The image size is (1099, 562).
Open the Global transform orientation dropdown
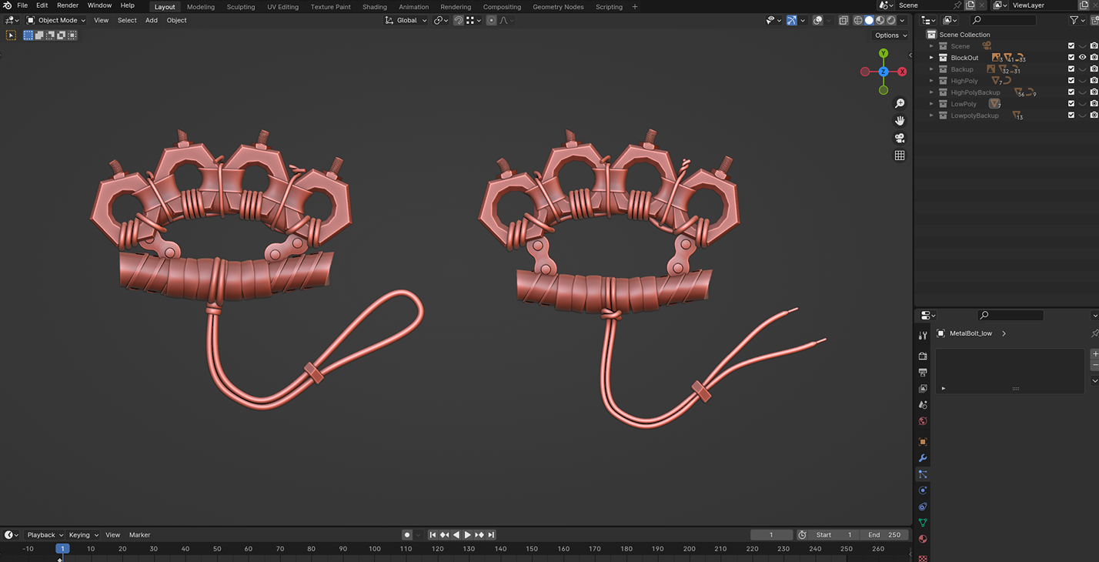point(406,21)
